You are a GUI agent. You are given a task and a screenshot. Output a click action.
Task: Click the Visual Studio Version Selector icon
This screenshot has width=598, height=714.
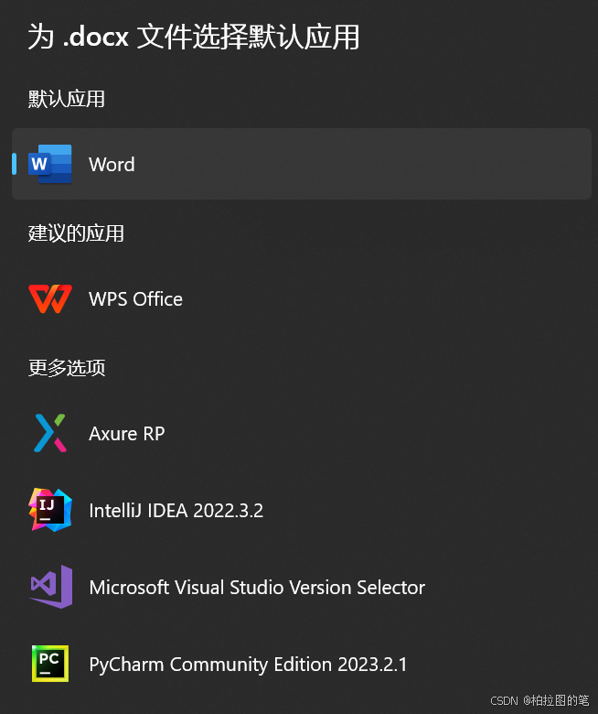pos(51,587)
